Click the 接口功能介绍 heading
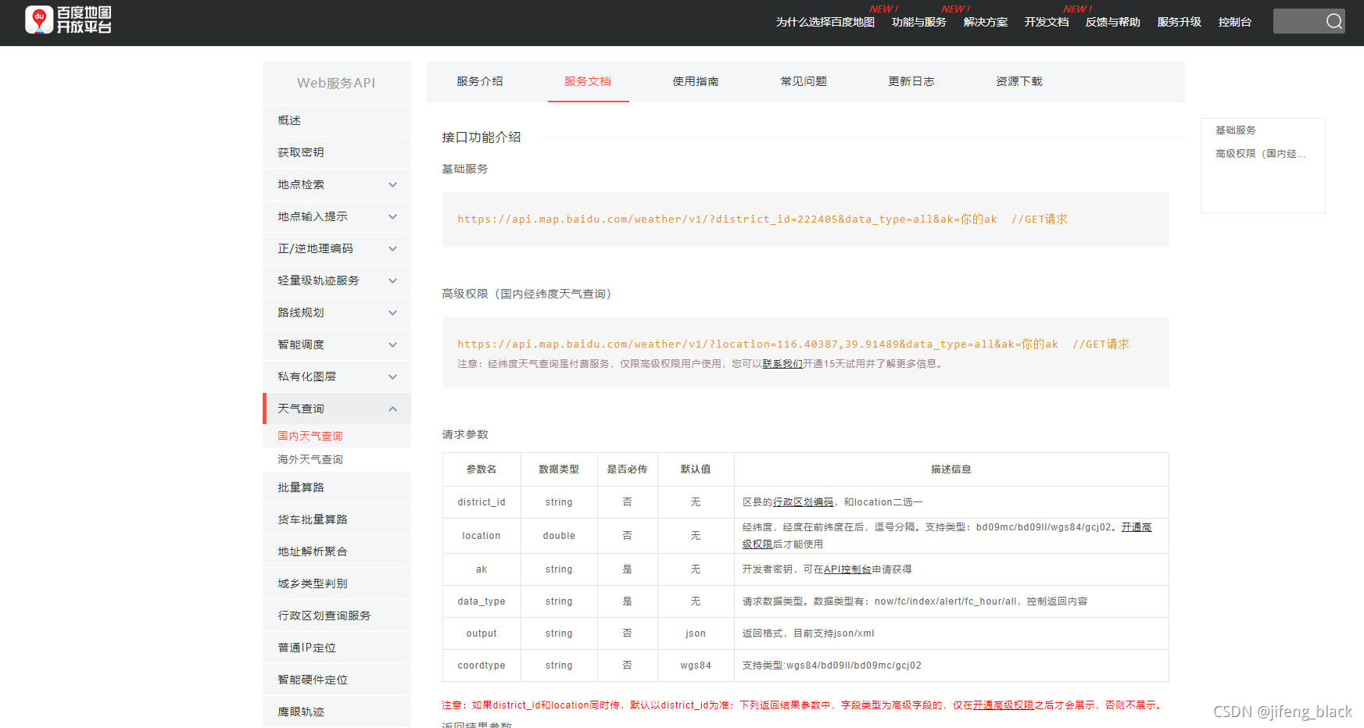 tap(482, 137)
